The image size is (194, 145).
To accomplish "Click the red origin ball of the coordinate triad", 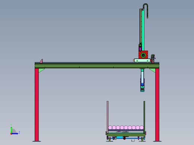I will click(11, 134).
